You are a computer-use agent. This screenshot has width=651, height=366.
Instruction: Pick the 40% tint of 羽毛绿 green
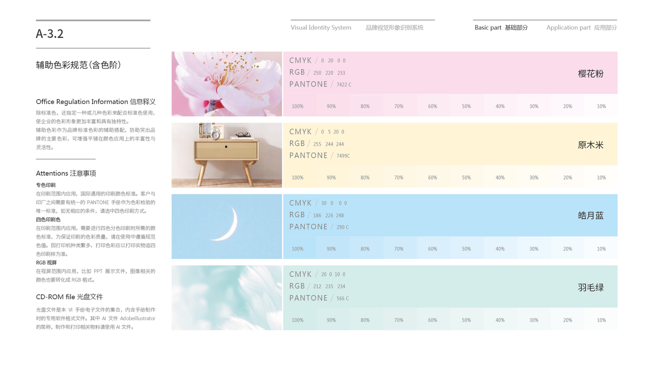click(500, 319)
